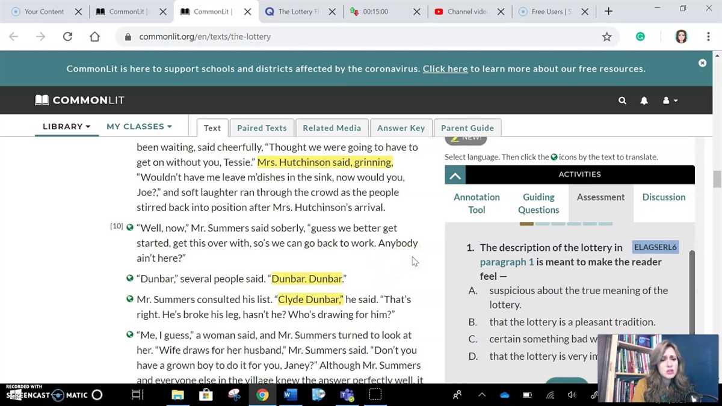The height and width of the screenshot is (406, 722).
Task: Go to the browser home page
Action: [x=94, y=37]
